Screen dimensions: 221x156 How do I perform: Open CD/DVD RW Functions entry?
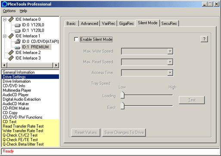click(x=30, y=117)
